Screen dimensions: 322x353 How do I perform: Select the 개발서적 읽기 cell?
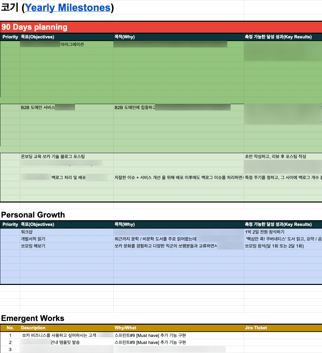coord(67,239)
